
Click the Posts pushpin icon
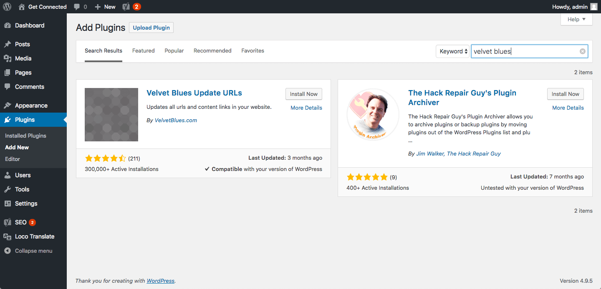[8, 44]
